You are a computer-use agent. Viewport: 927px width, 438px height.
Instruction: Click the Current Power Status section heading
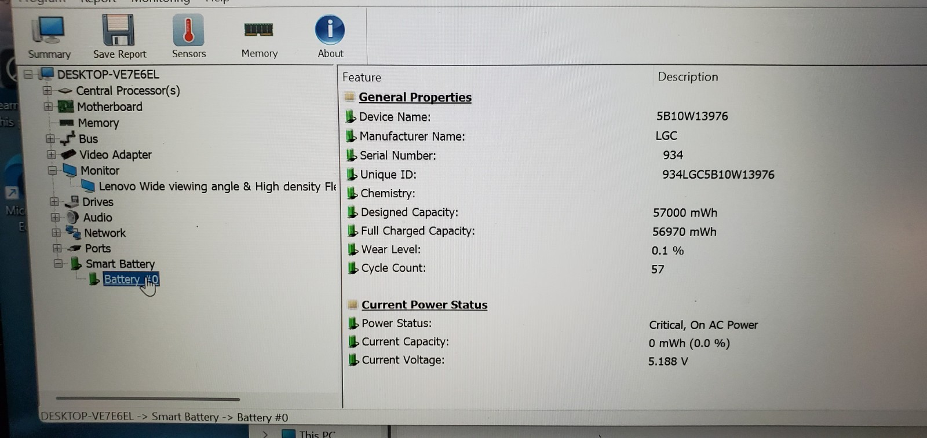coord(424,305)
